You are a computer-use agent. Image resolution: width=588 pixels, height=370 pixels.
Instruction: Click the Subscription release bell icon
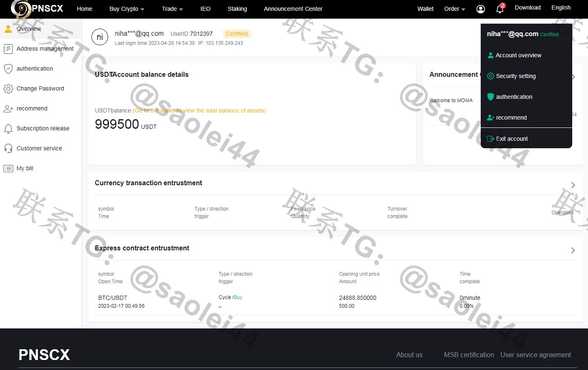tap(8, 128)
